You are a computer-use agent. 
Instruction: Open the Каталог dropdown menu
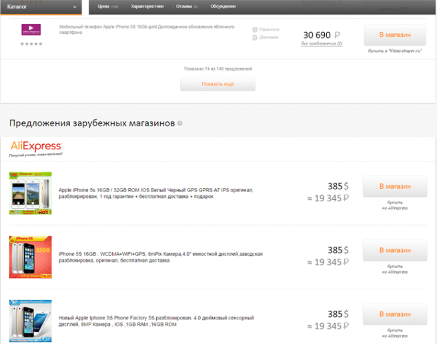[x=41, y=7]
